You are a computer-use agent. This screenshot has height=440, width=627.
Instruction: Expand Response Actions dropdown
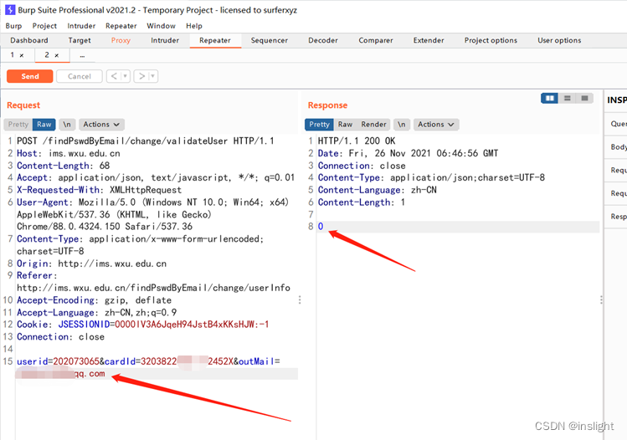(x=436, y=125)
